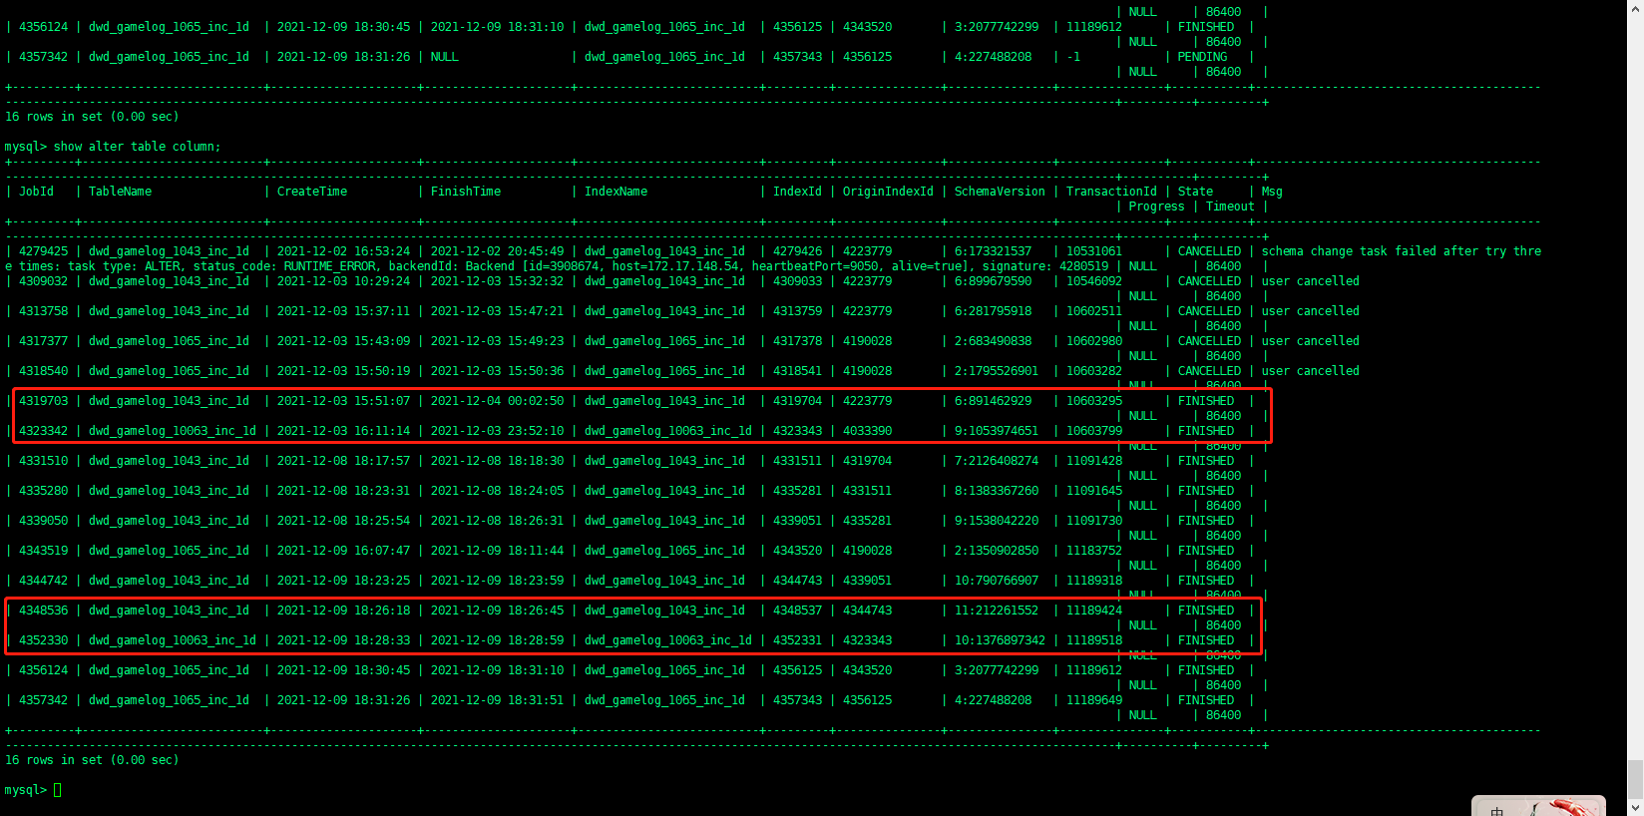The height and width of the screenshot is (816, 1644).
Task: Click SchemaVersion 10:1376897342
Action: (x=1000, y=640)
